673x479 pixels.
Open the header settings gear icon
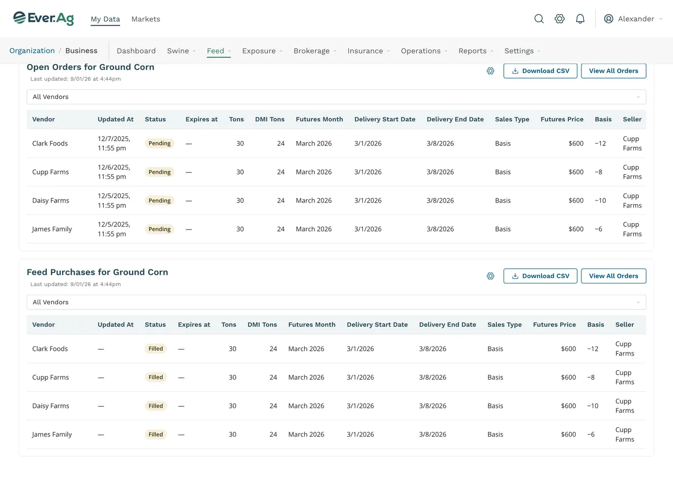(560, 19)
